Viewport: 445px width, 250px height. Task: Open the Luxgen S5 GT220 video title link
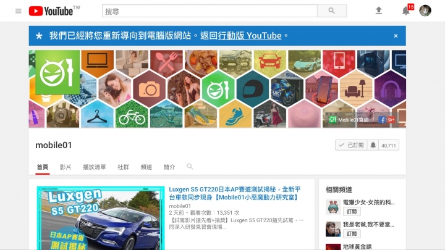235,193
